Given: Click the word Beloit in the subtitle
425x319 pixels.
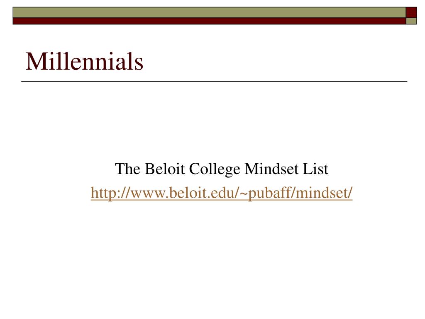Looking at the screenshot, I should [x=165, y=169].
